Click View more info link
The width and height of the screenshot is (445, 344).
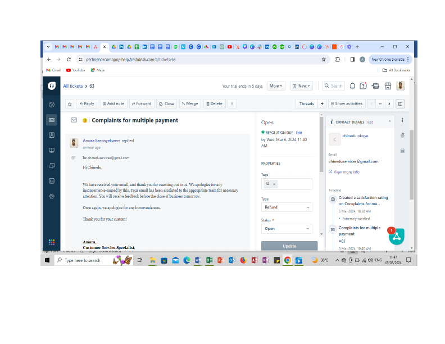tap(344, 172)
